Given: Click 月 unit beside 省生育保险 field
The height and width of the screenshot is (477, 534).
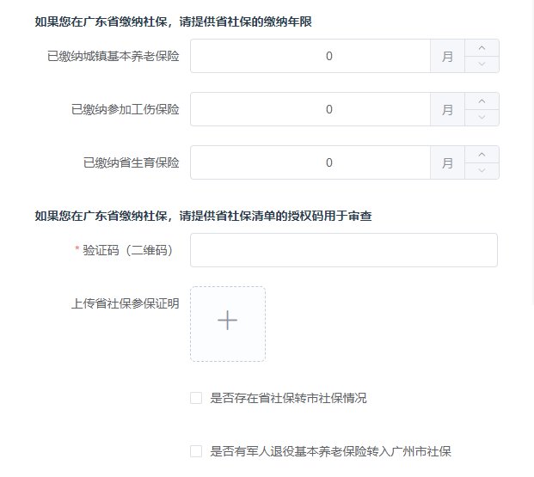Looking at the screenshot, I should (x=447, y=162).
